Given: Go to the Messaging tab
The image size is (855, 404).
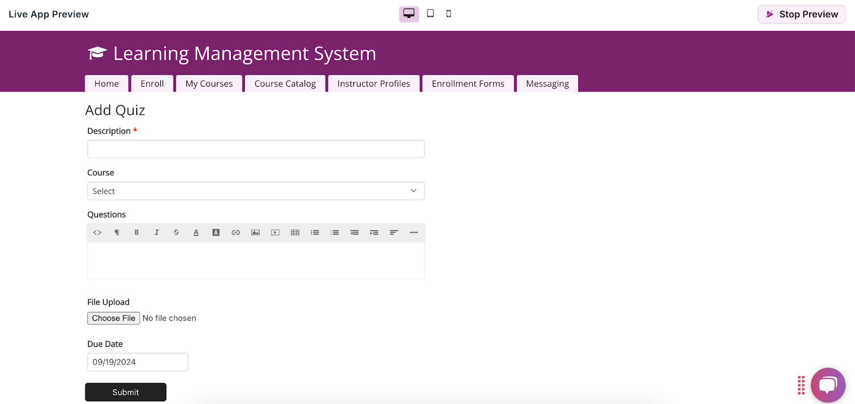Looking at the screenshot, I should (x=547, y=84).
